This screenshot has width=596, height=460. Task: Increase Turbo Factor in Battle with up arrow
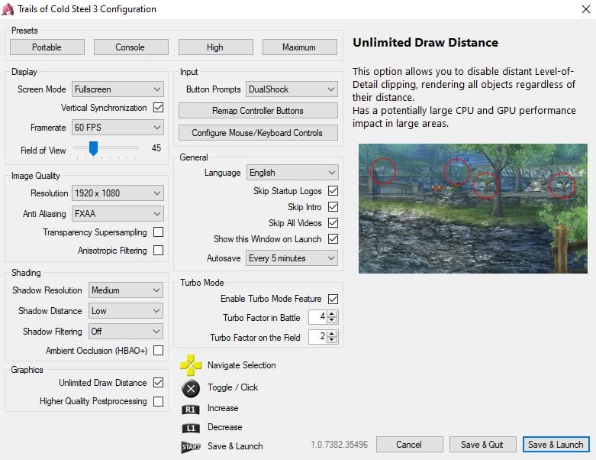point(332,314)
